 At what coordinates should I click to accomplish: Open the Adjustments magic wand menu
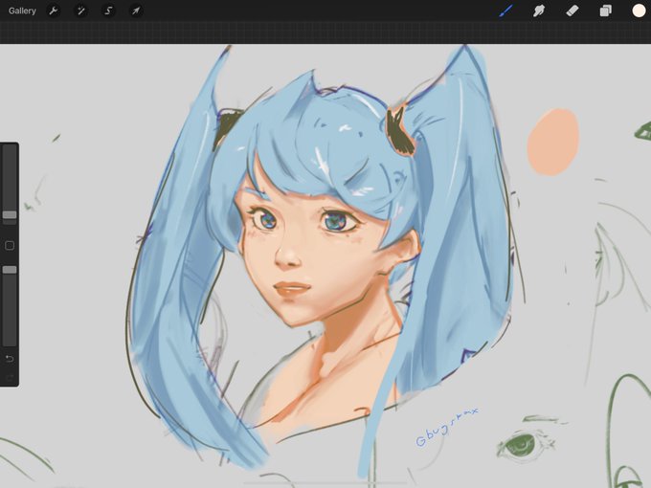pyautogui.click(x=80, y=11)
